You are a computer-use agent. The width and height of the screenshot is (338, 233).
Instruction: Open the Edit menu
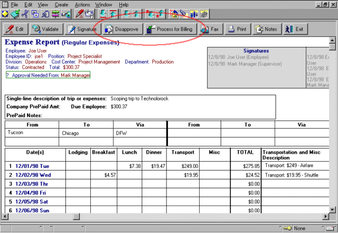(28, 5)
